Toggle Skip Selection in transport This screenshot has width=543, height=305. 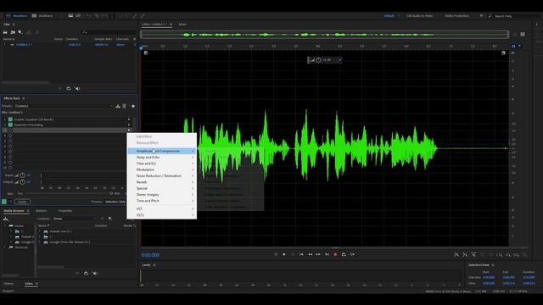point(352,254)
